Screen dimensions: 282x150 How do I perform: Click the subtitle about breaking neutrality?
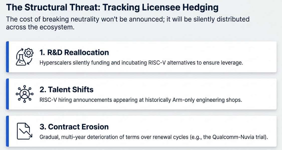pyautogui.click(x=128, y=23)
